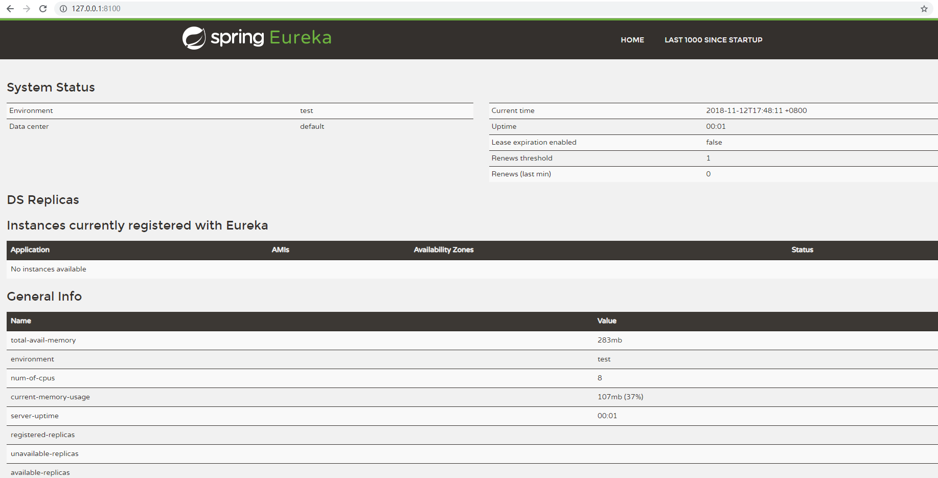Select the Renews (last min) label

[521, 174]
